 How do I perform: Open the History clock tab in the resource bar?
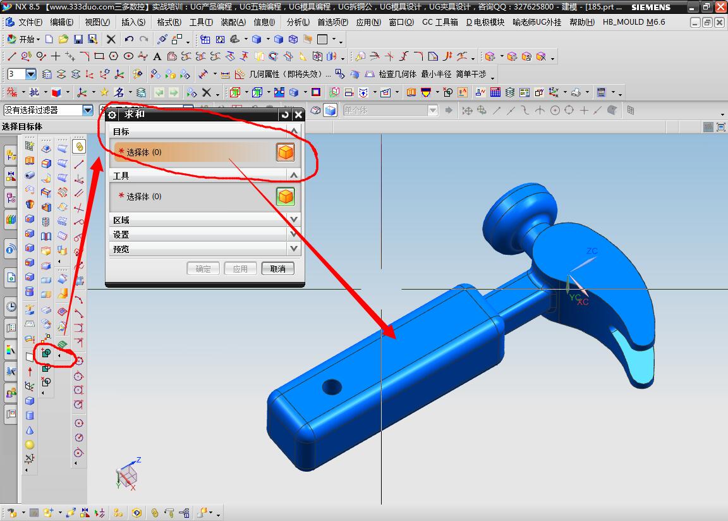click(11, 307)
